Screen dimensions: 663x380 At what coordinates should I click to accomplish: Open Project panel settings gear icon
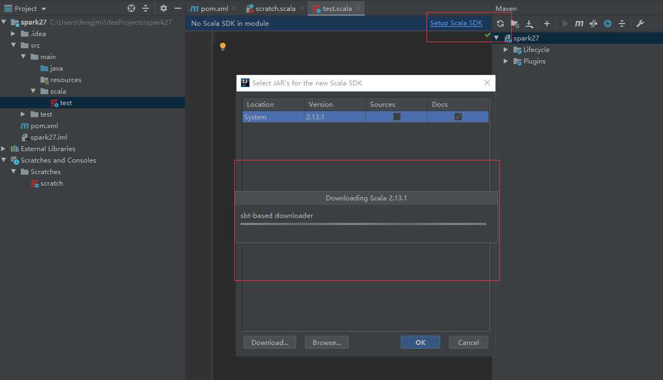pos(164,8)
